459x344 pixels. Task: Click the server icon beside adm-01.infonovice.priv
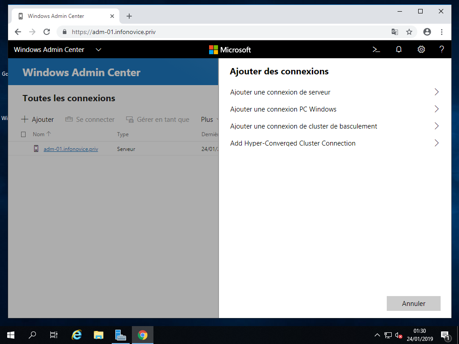coord(36,148)
